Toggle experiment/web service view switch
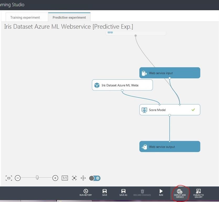Viewport: 219px width, 202px height. pyautogui.click(x=95, y=178)
